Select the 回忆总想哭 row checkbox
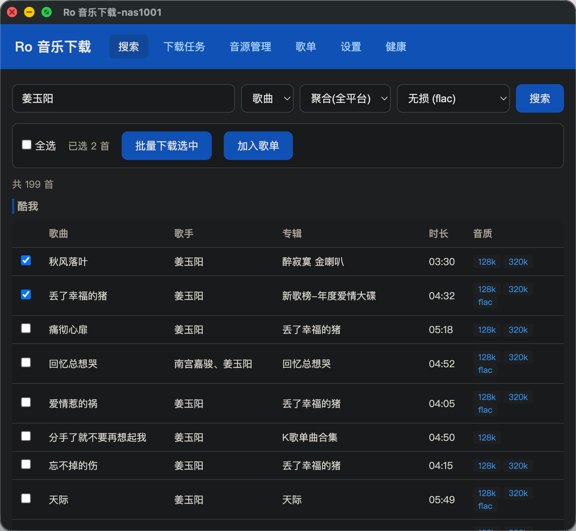 [x=26, y=362]
